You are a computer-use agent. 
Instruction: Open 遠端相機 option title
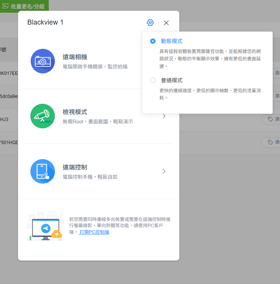(75, 57)
